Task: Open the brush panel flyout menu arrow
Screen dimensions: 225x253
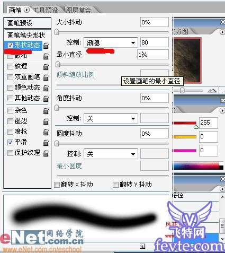Action: coord(26,10)
